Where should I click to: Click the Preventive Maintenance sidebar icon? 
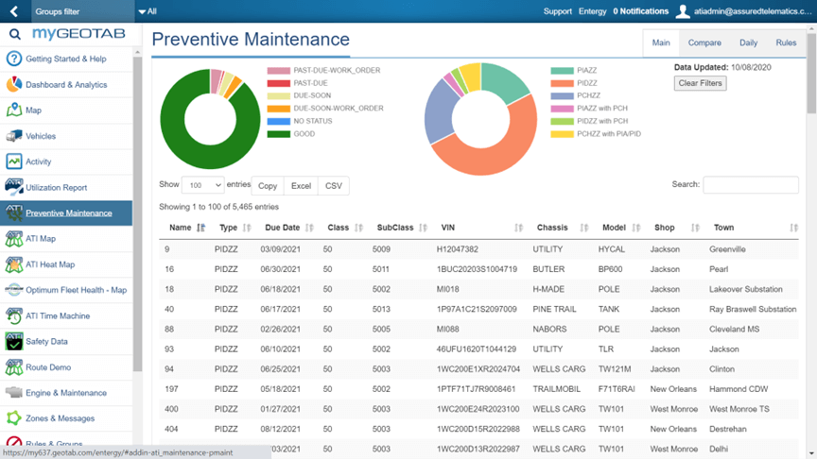tap(14, 212)
